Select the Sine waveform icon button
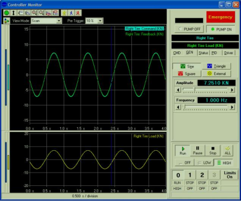 [187, 66]
